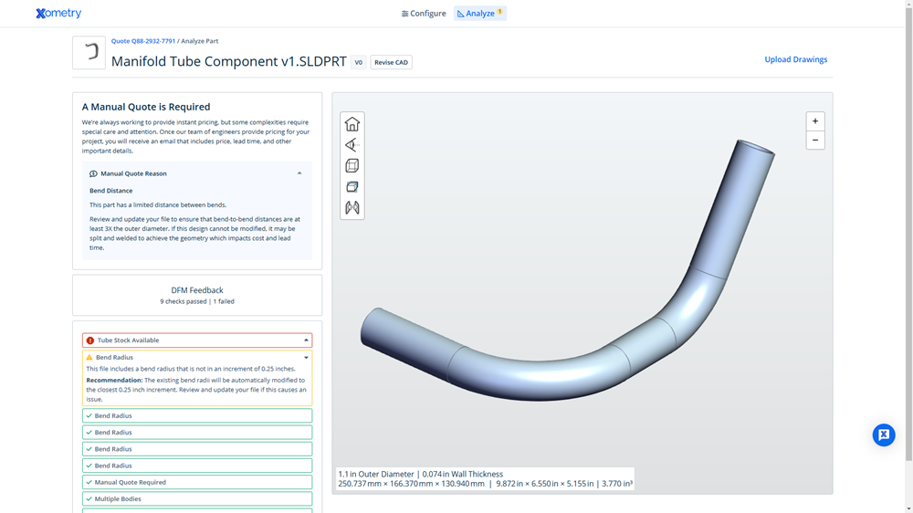Zoom in with the plus button
The width and height of the screenshot is (913, 513).
(x=815, y=121)
